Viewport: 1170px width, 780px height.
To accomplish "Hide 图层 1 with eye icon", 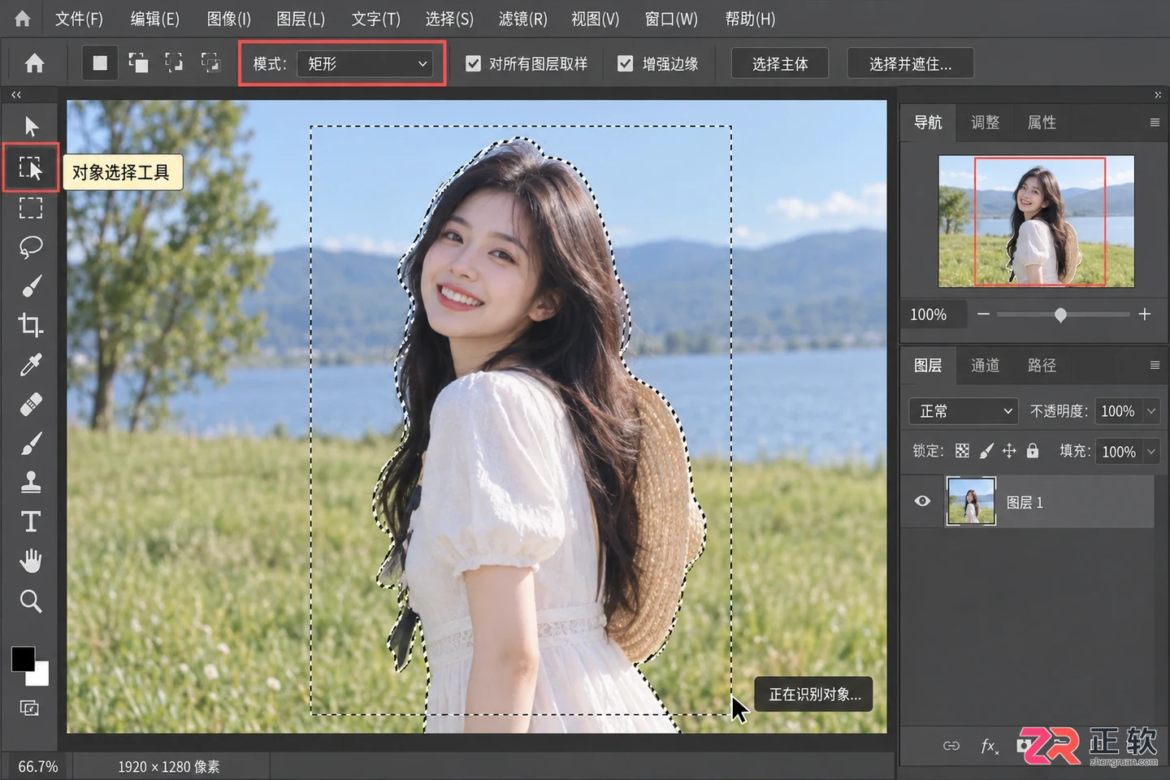I will point(922,500).
